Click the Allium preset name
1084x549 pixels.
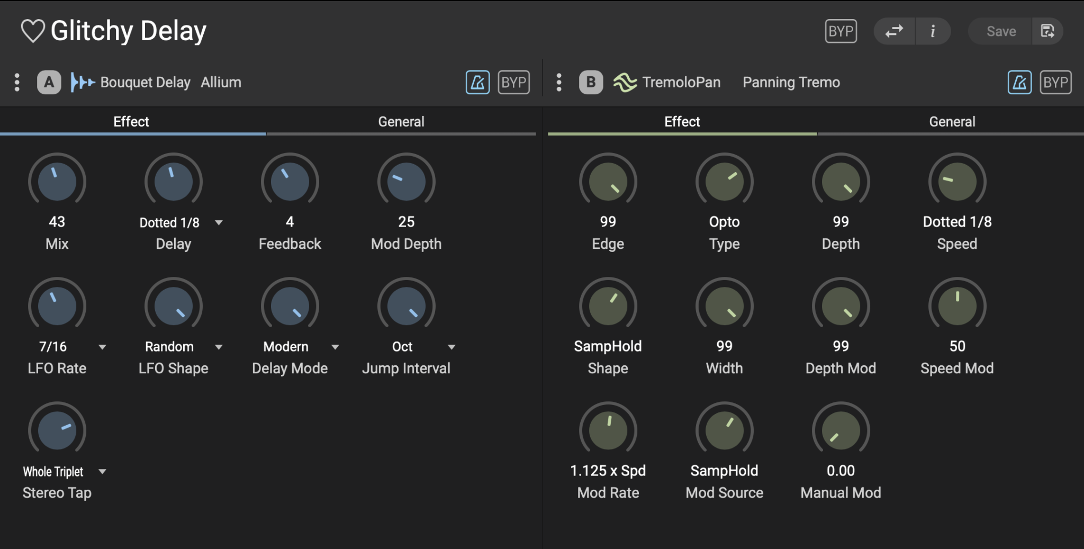coord(221,83)
